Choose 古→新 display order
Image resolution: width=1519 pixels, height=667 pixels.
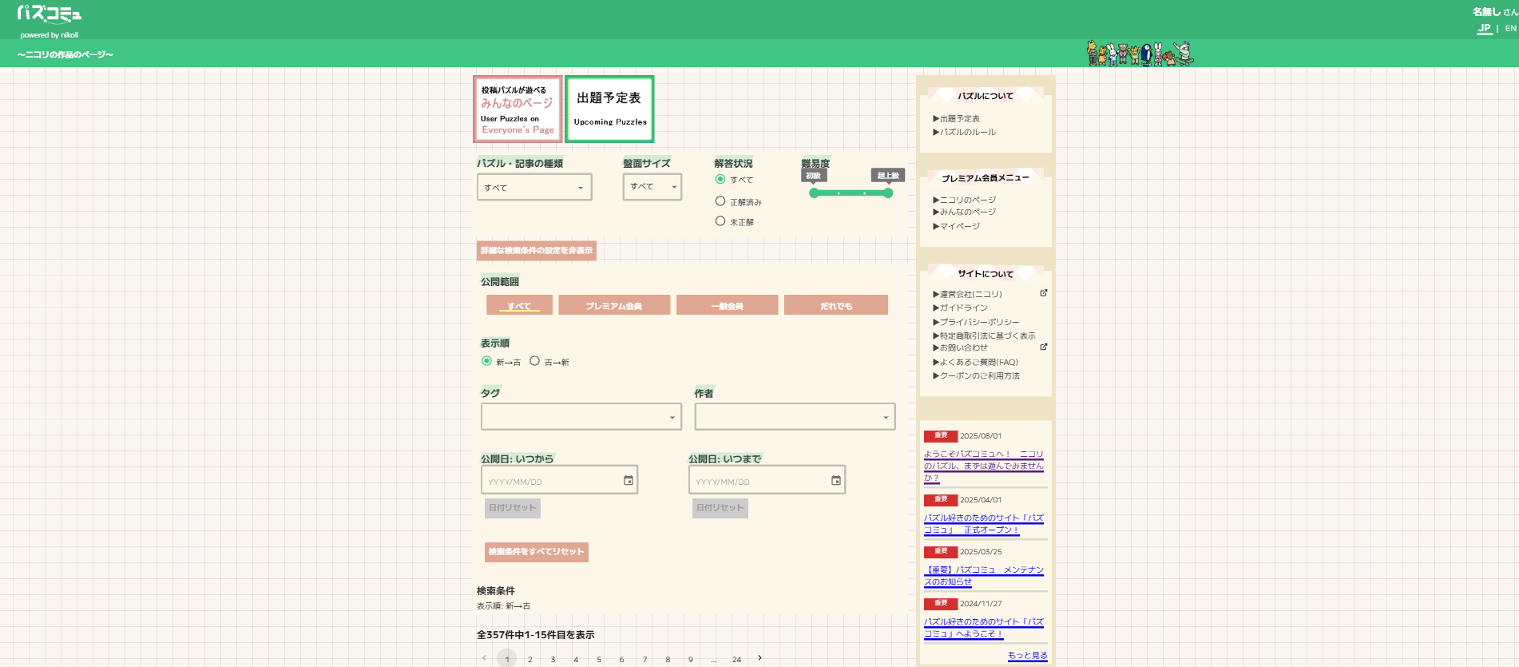(x=535, y=361)
